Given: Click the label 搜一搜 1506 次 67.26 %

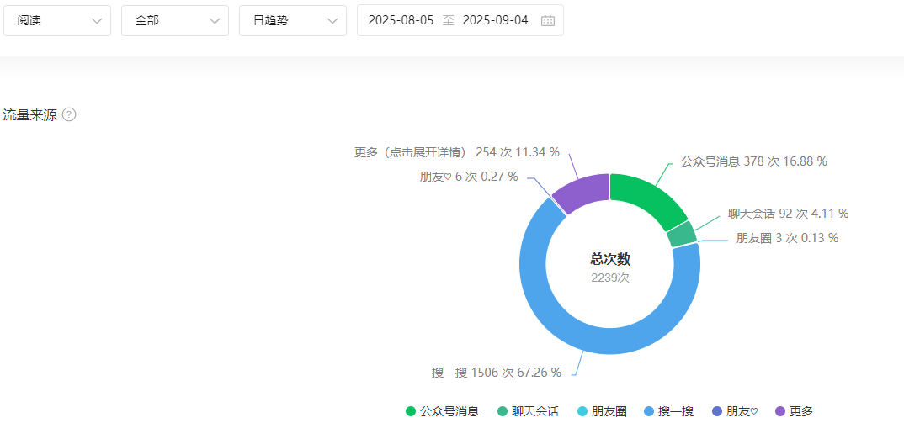Looking at the screenshot, I should click(x=497, y=373).
